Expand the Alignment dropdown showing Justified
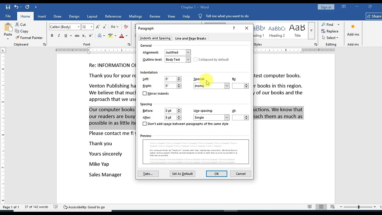 [188, 52]
